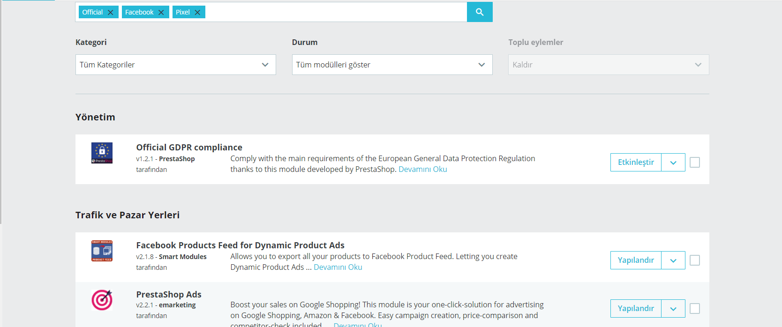Viewport: 782px width, 327px height.
Task: Open Devamını Oku link for Facebook Products Feed
Action: pyautogui.click(x=338, y=268)
